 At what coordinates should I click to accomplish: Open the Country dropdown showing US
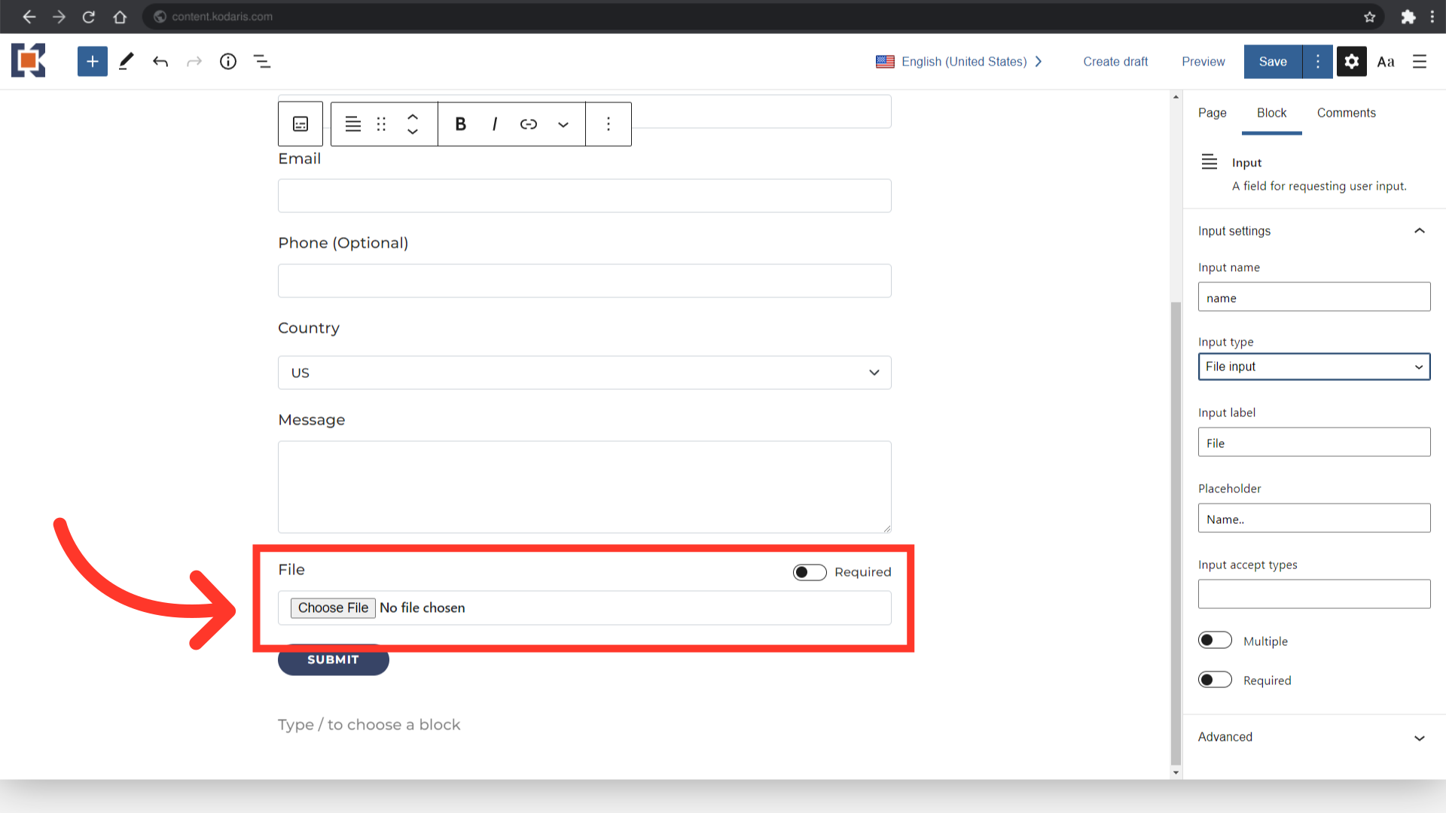(x=584, y=373)
